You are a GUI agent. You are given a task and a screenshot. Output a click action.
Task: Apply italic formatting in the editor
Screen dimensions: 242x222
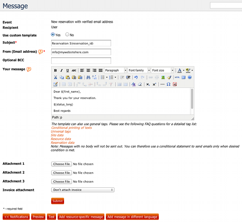(x=61, y=71)
